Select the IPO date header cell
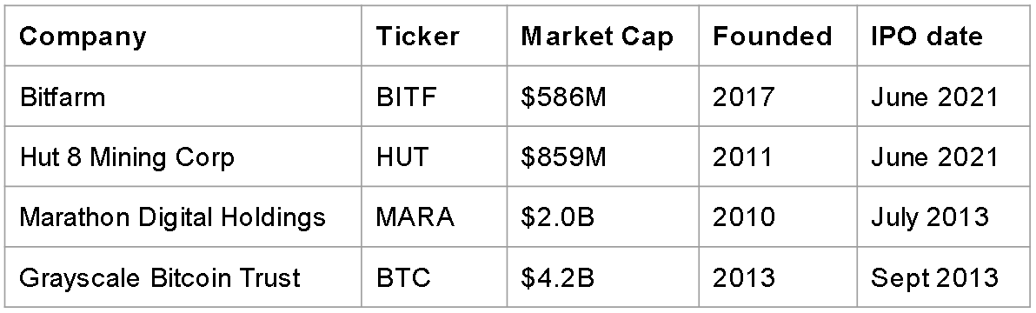 tap(944, 36)
